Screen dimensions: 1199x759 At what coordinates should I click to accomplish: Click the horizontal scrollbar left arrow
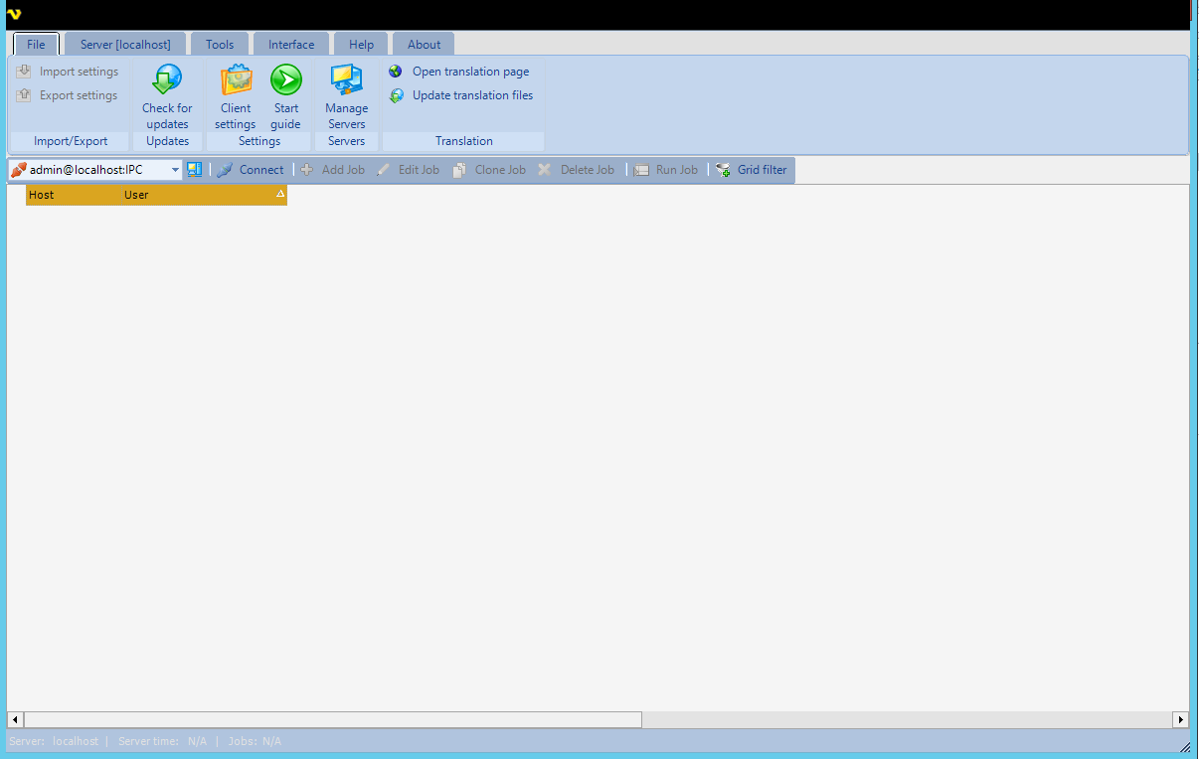(15, 719)
